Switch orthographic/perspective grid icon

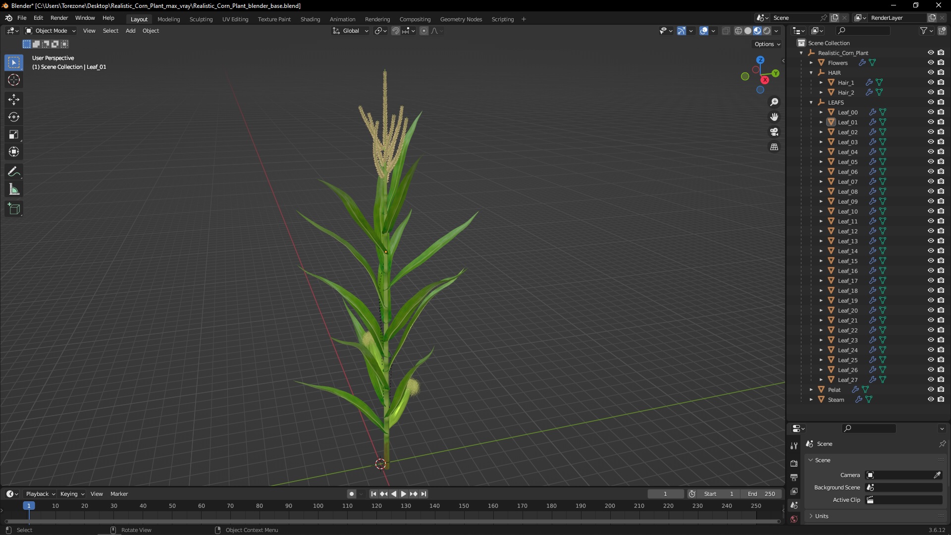774,147
